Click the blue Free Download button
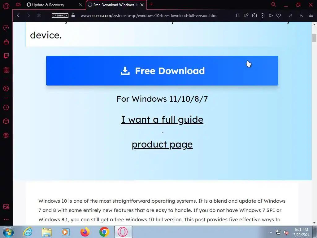 tap(162, 71)
